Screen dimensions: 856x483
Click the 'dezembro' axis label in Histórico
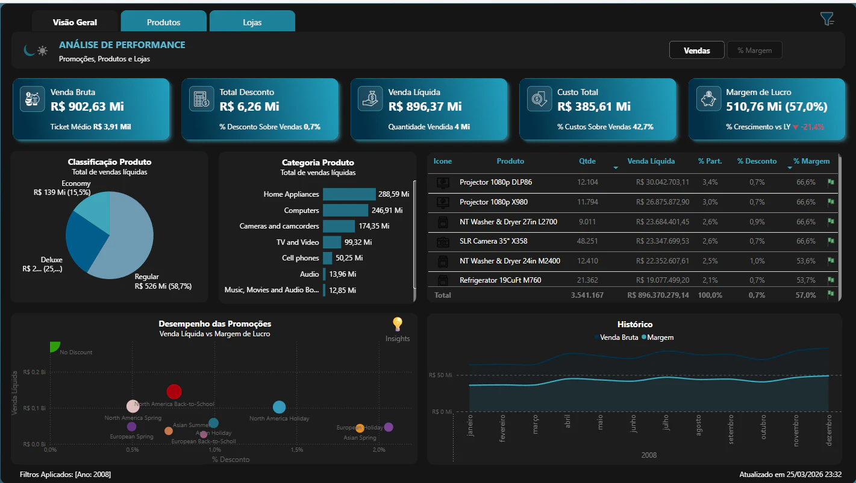pos(829,429)
